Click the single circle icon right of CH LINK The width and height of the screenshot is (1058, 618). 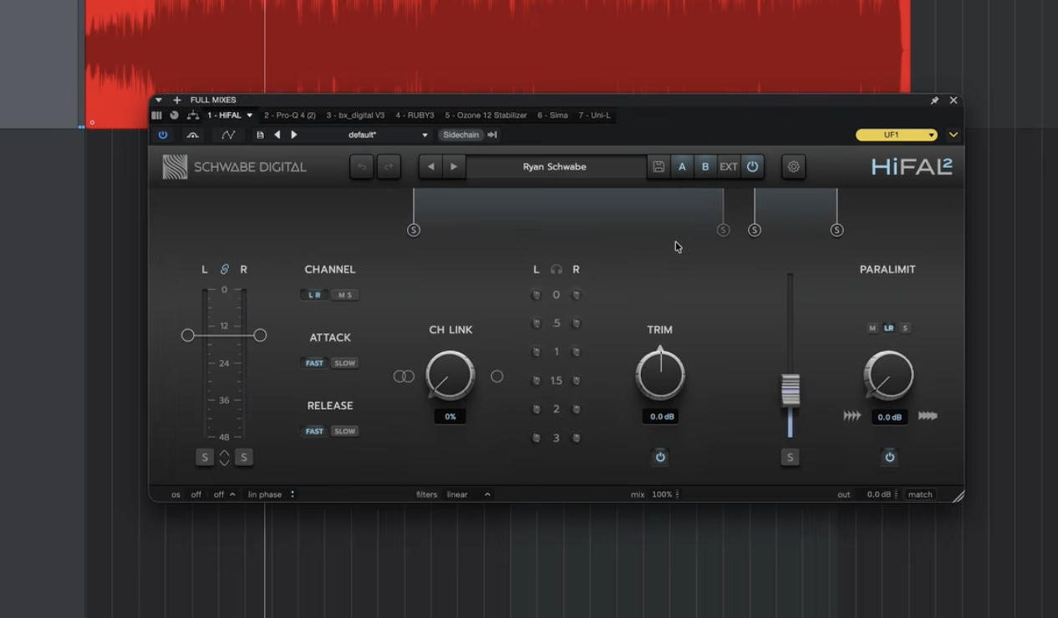[x=497, y=377]
